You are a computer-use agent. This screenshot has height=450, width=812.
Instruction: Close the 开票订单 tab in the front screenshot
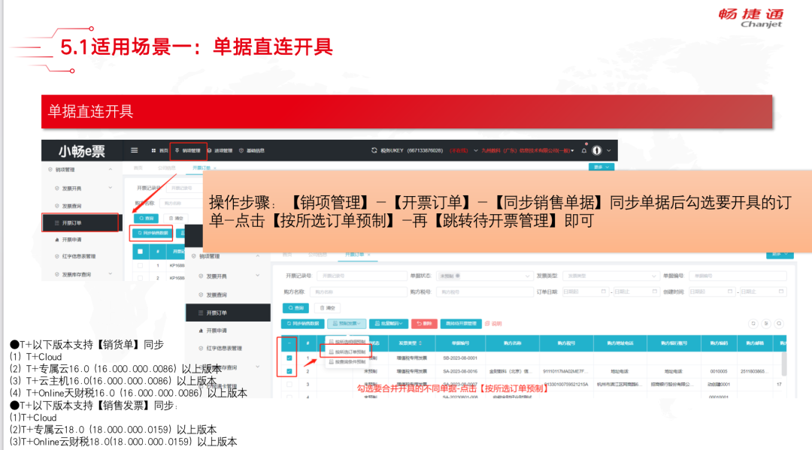(370, 255)
